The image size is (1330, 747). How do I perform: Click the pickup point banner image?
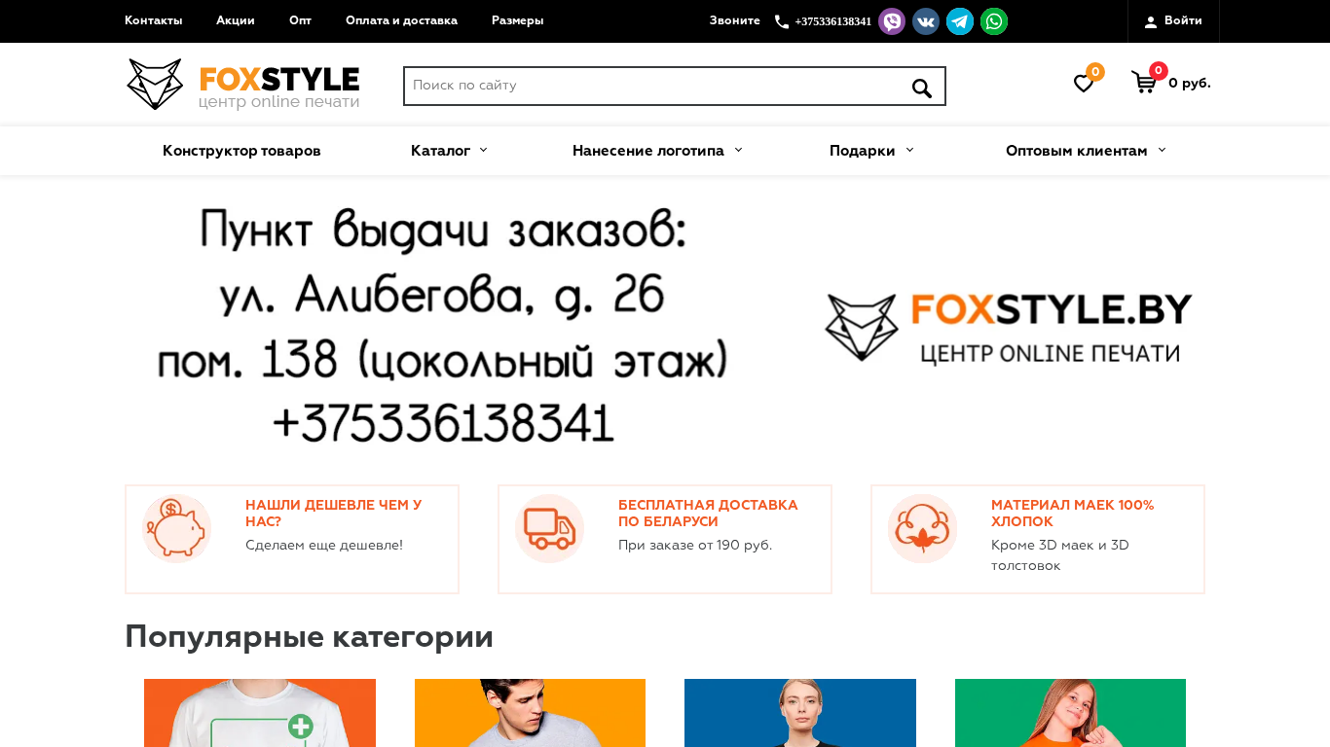[665, 326]
